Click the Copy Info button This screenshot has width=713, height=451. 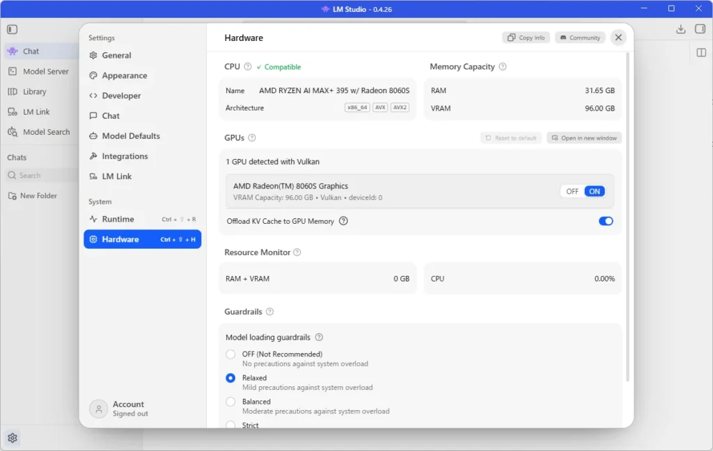526,38
